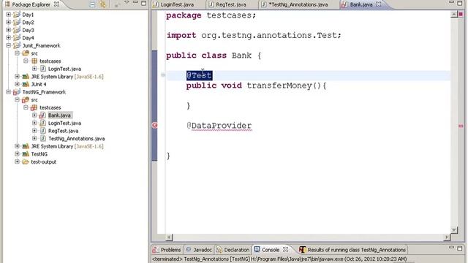The width and height of the screenshot is (468, 263).
Task: Expand the JUnit 4 library node
Action: [17, 85]
